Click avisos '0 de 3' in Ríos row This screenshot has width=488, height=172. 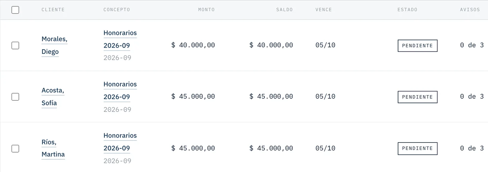472,148
